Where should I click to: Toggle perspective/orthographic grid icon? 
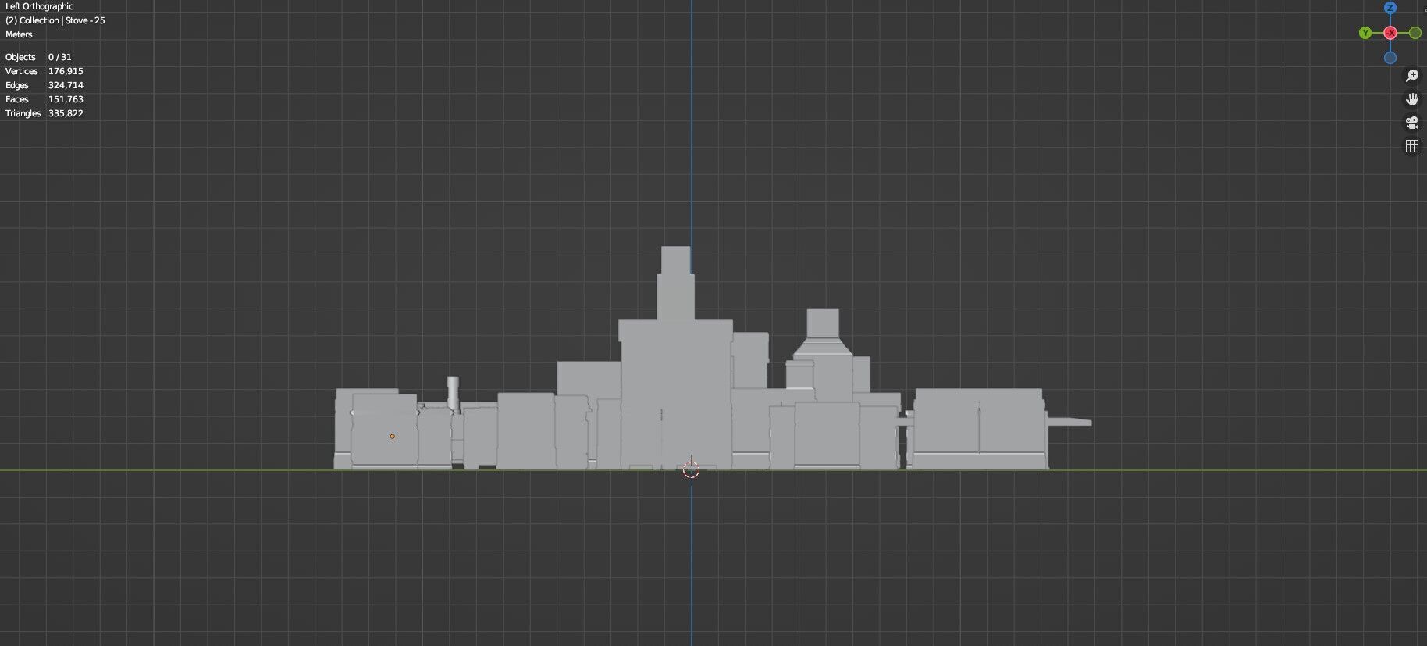coord(1411,146)
